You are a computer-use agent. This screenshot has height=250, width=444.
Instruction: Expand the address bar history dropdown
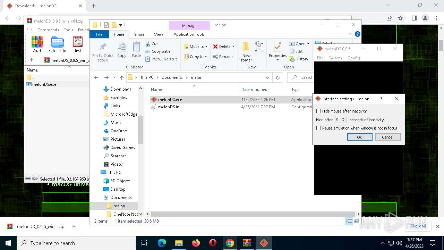coord(267,77)
